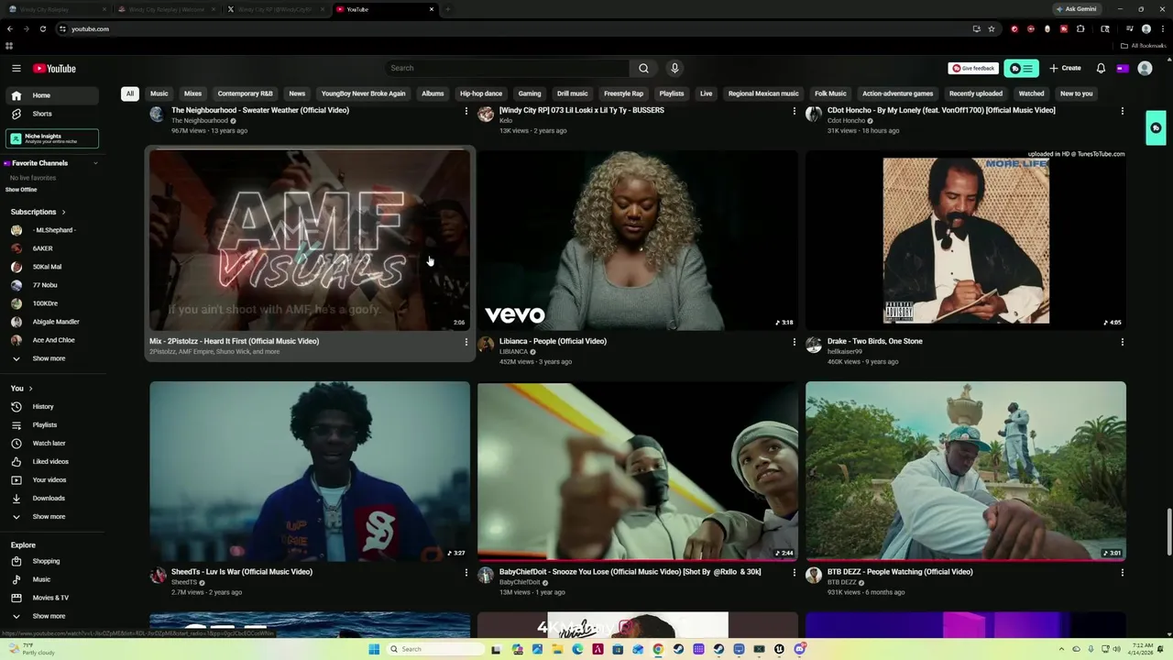Open the Ask Gemini button

(1076, 9)
